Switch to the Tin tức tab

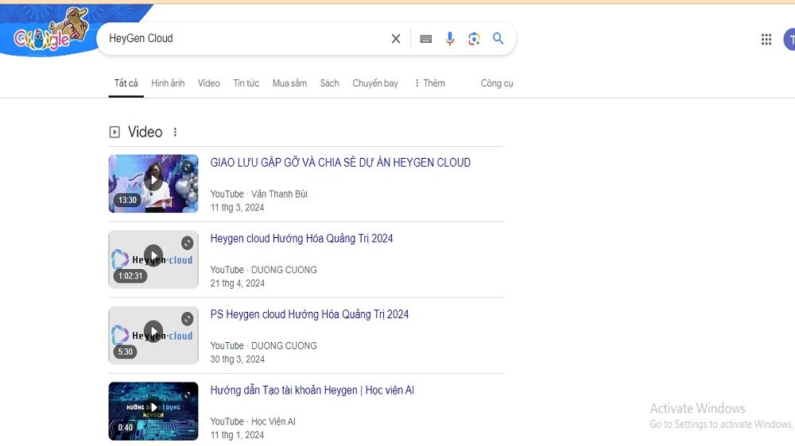tap(246, 83)
